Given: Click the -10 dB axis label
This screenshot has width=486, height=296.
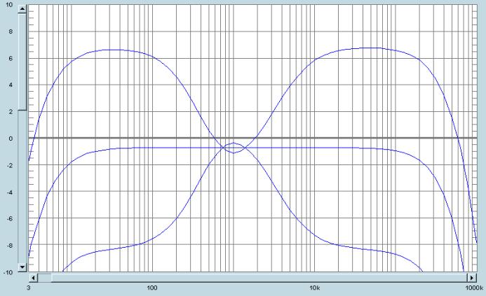Looking at the screenshot, I should pyautogui.click(x=8, y=272).
